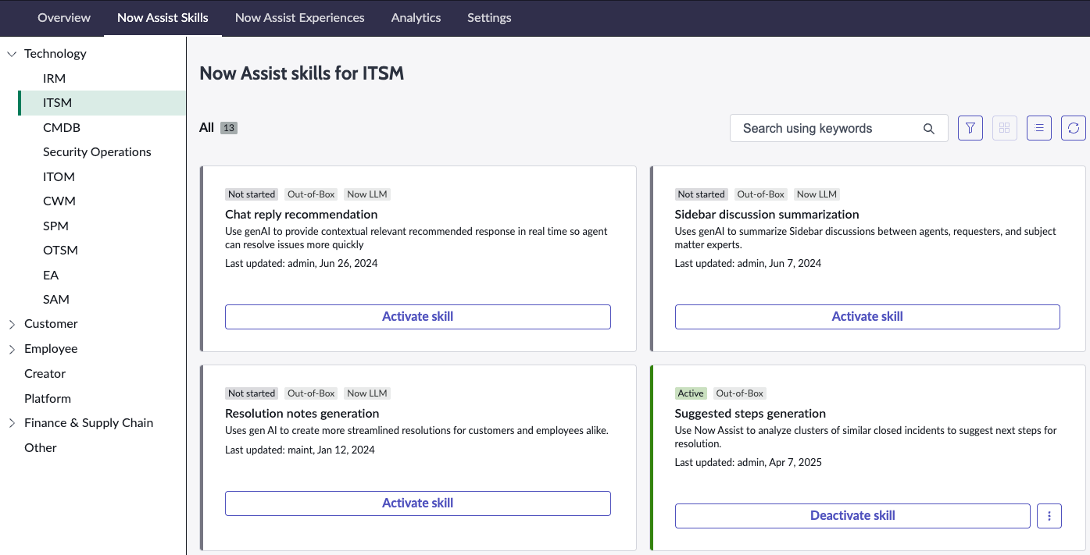Open the Platform category

tap(48, 399)
